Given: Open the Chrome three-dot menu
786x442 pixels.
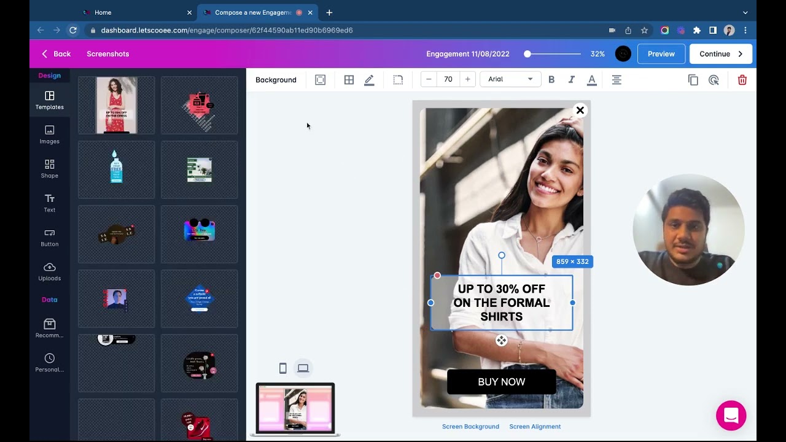Looking at the screenshot, I should click(745, 30).
